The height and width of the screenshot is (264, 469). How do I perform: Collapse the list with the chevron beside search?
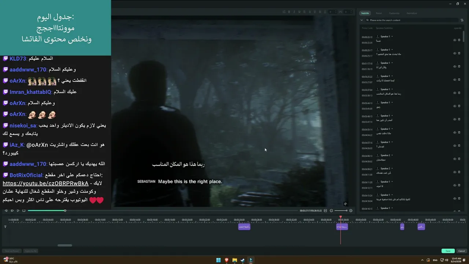click(x=362, y=20)
